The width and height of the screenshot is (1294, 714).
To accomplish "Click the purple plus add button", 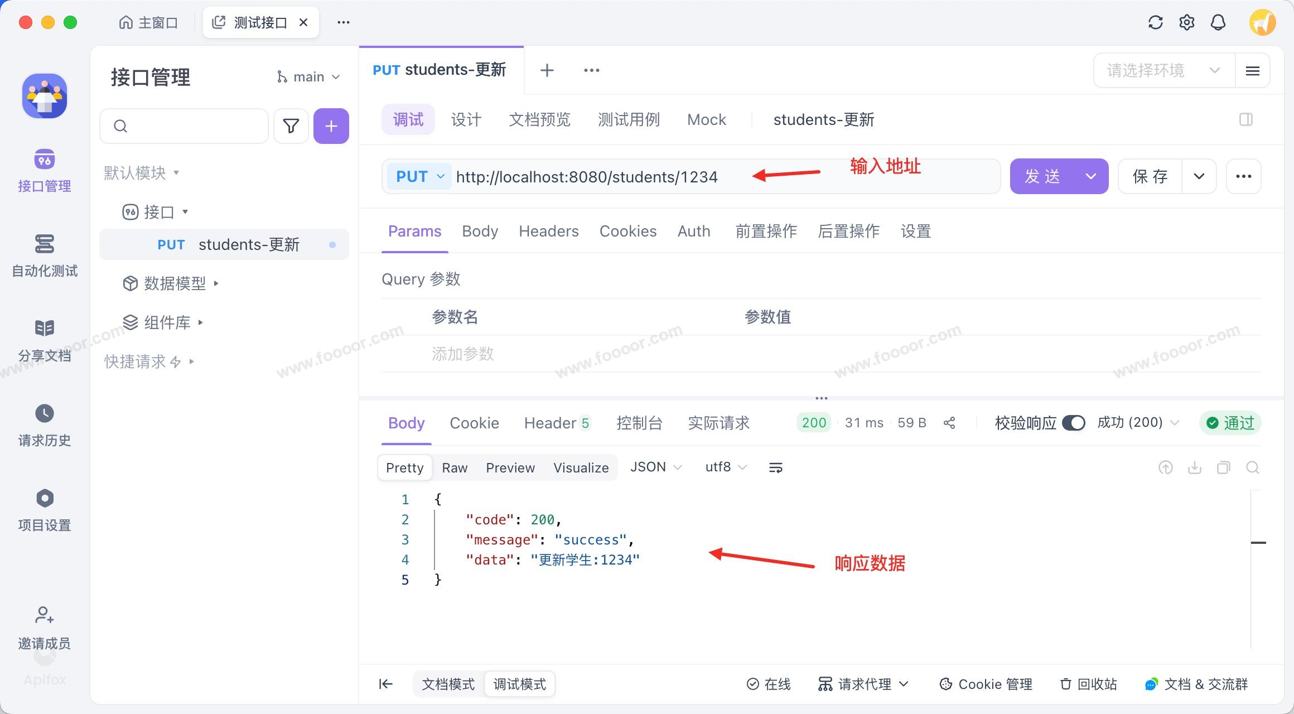I will [x=331, y=126].
